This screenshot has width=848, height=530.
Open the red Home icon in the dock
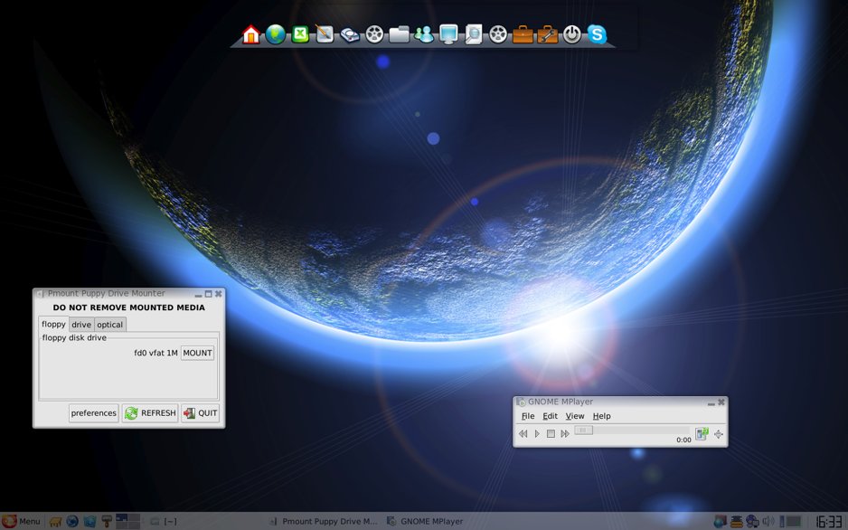[x=251, y=34]
